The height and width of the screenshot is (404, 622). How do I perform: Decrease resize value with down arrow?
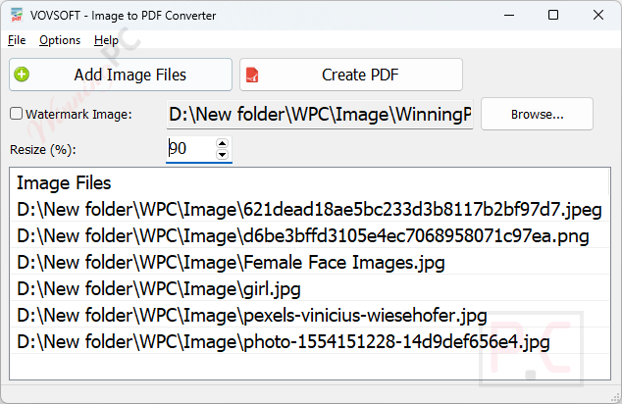pos(222,155)
